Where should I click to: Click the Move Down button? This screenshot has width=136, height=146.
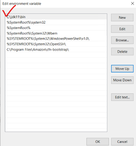[122, 80]
